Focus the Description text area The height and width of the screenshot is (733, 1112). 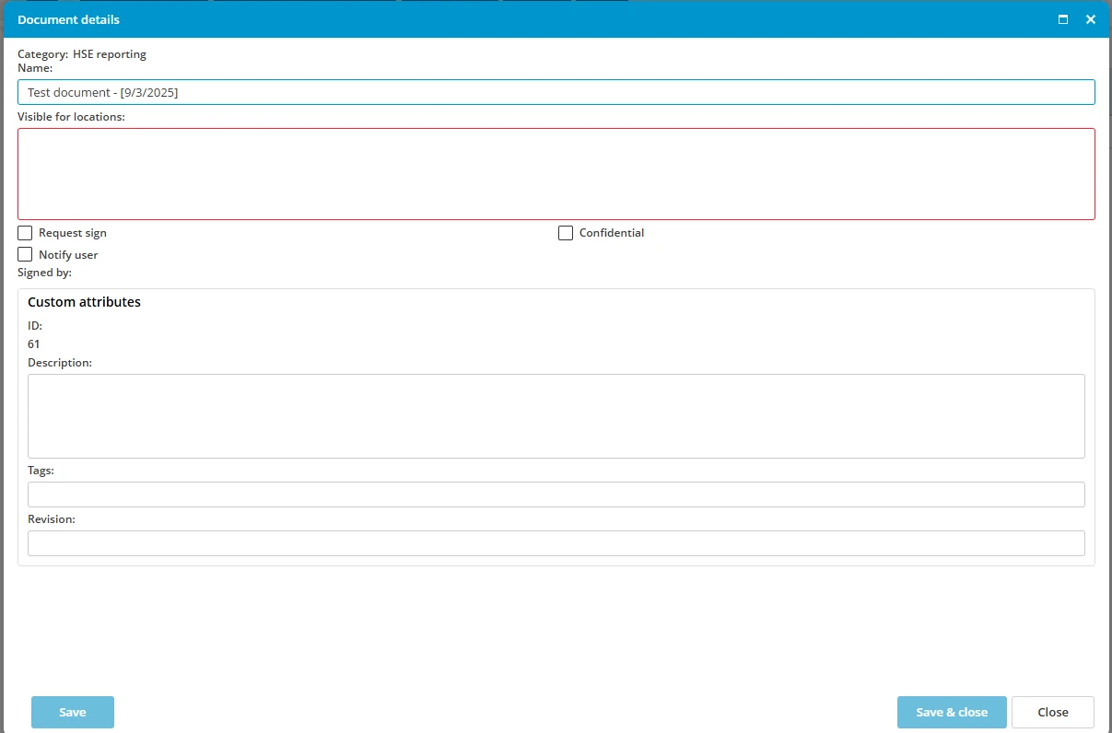pos(556,415)
